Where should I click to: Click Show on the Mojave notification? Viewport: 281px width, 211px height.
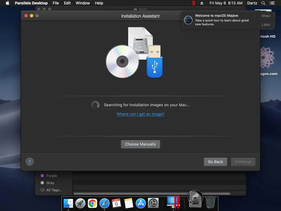coord(266,16)
